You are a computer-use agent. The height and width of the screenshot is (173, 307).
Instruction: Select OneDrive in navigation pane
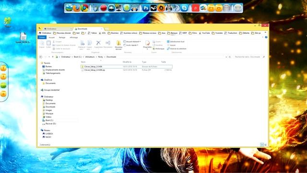tap(47, 80)
